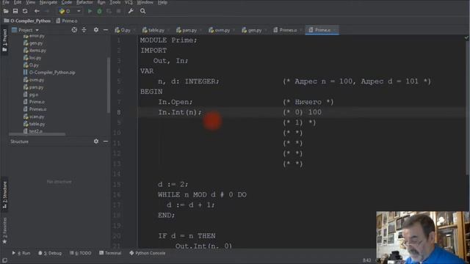Open Settings via the wrench icon
Screen dimensions: 470x264
coord(131,11)
